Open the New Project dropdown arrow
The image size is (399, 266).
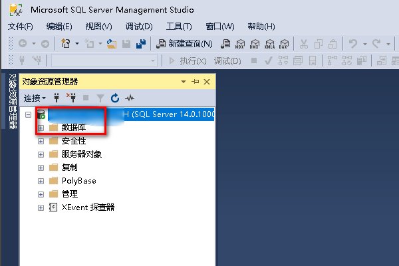pos(77,44)
